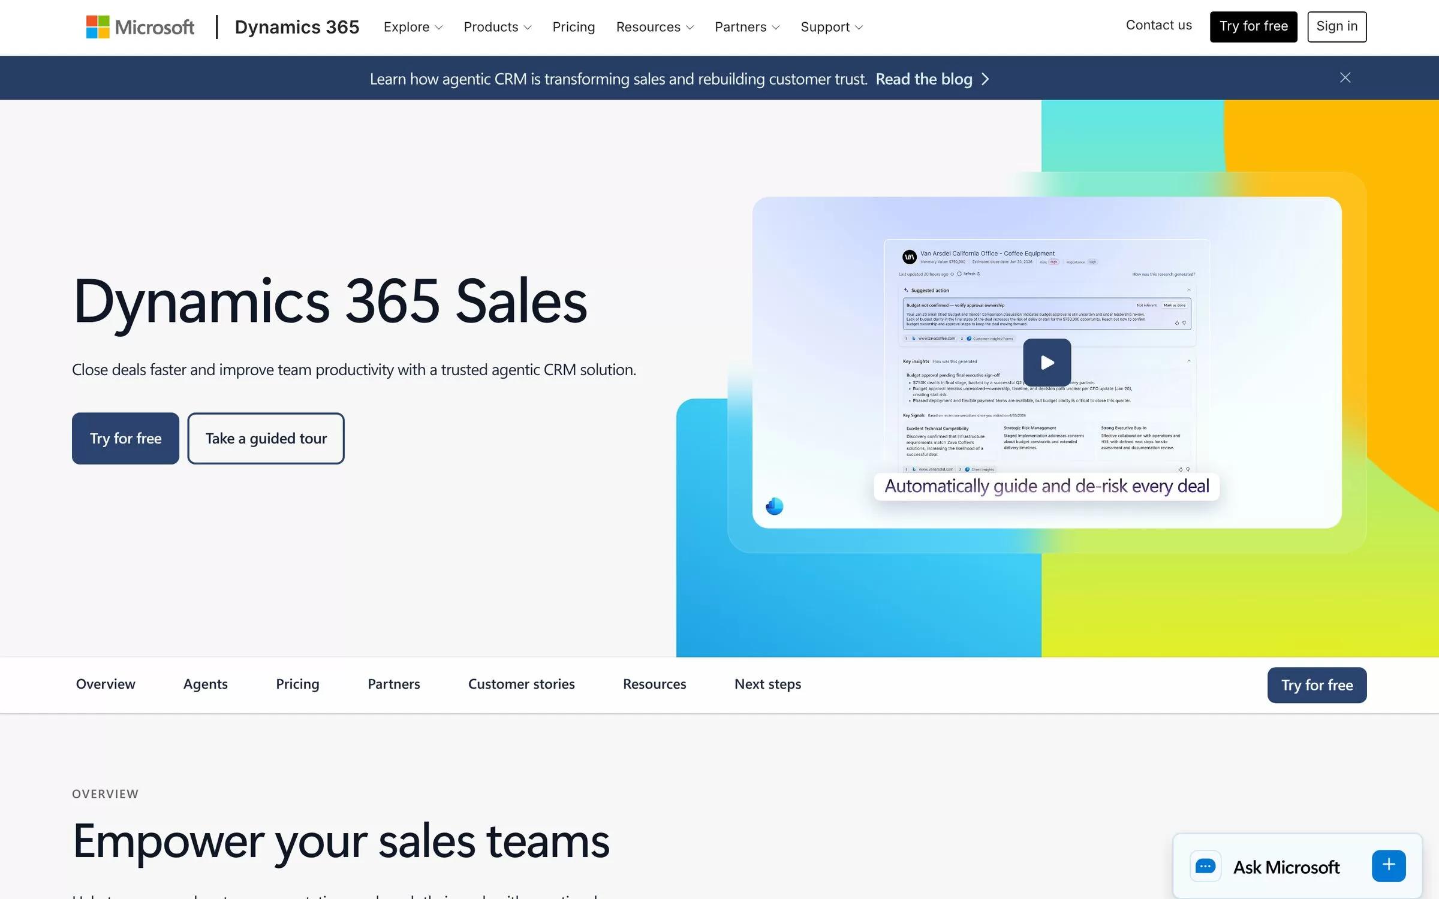This screenshot has width=1439, height=899.
Task: Close the agentic CRM blog banner
Action: (x=1345, y=78)
